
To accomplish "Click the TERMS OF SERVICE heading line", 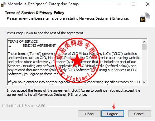I will pos(23,41).
